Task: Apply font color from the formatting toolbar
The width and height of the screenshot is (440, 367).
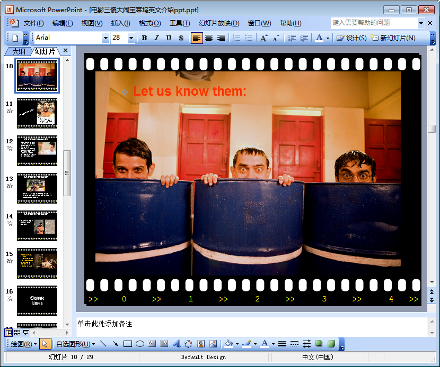Action: 319,38
